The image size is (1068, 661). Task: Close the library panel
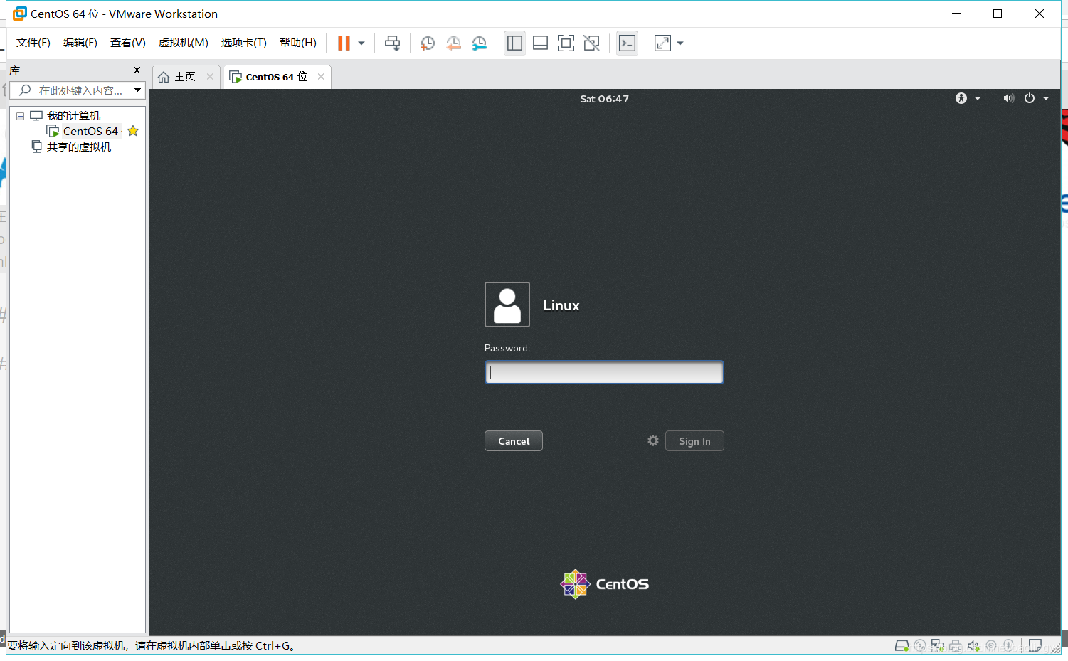tap(137, 70)
